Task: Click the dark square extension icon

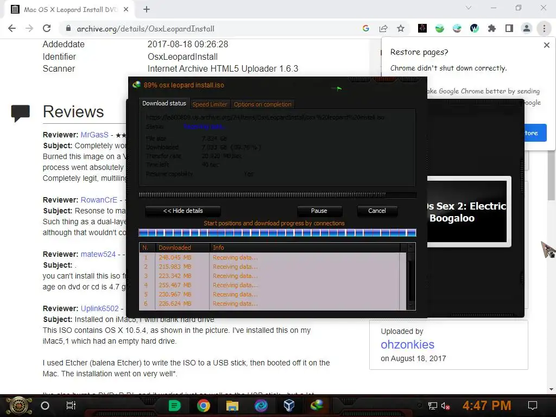Action: [422, 28]
